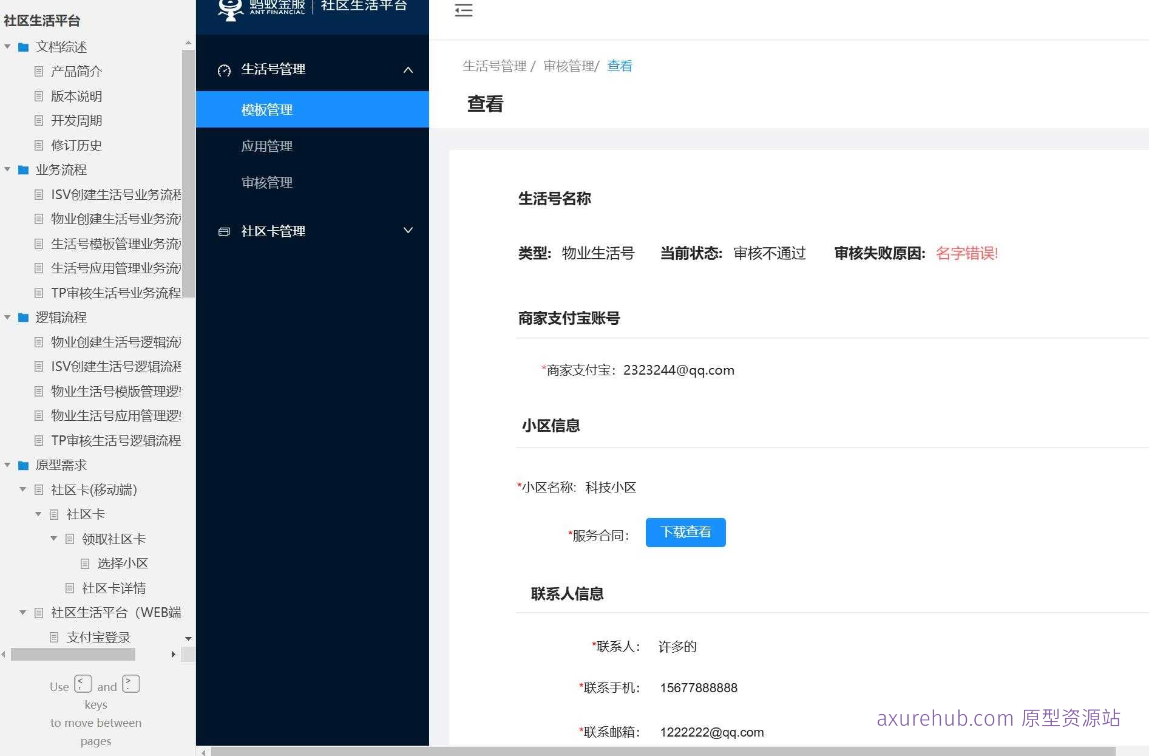The image size is (1149, 756).
Task: Click the folder icon beside 业务流程
Action: [23, 170]
